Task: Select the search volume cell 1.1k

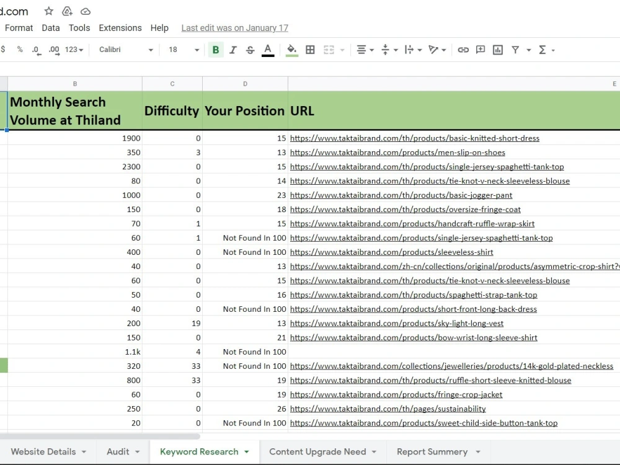Action: pyautogui.click(x=75, y=352)
